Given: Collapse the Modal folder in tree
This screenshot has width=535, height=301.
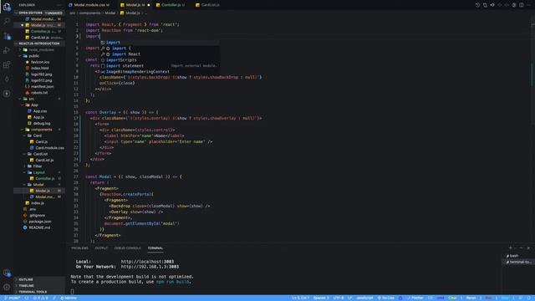Looking at the screenshot, I should click(39, 185).
